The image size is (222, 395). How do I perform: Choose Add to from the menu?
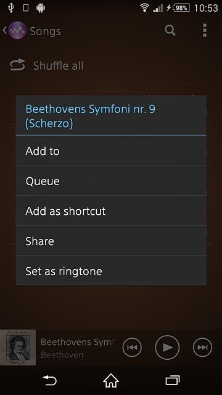pos(111,151)
